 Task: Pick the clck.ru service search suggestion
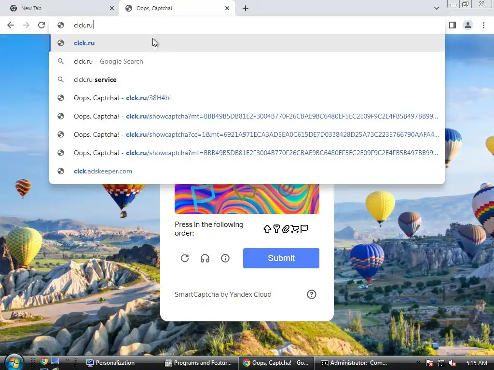(x=247, y=79)
